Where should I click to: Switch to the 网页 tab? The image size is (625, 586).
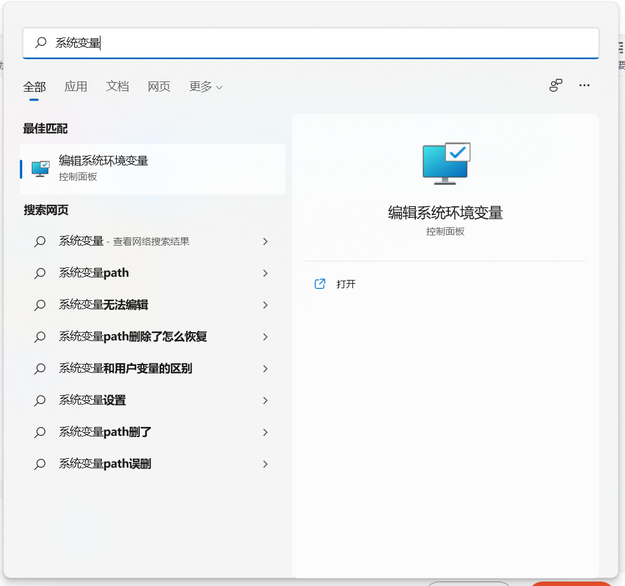[x=158, y=87]
